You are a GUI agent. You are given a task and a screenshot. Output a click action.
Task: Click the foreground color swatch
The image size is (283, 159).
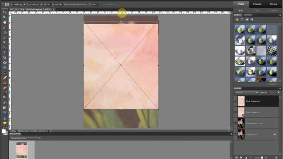point(4,131)
